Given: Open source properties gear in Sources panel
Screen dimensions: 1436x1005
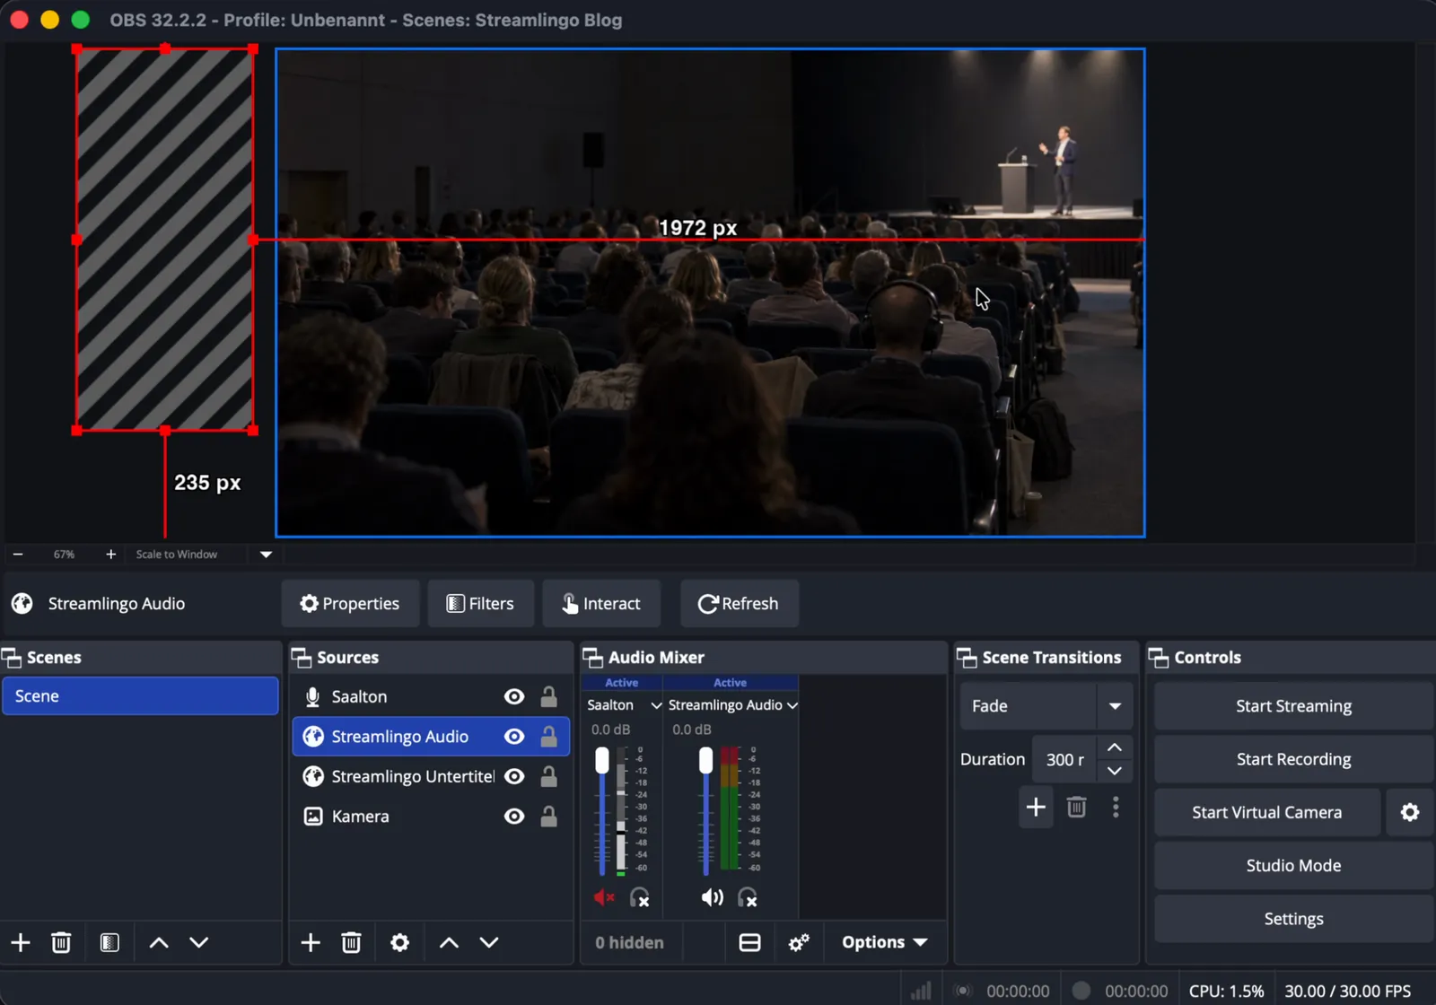Looking at the screenshot, I should coord(400,942).
